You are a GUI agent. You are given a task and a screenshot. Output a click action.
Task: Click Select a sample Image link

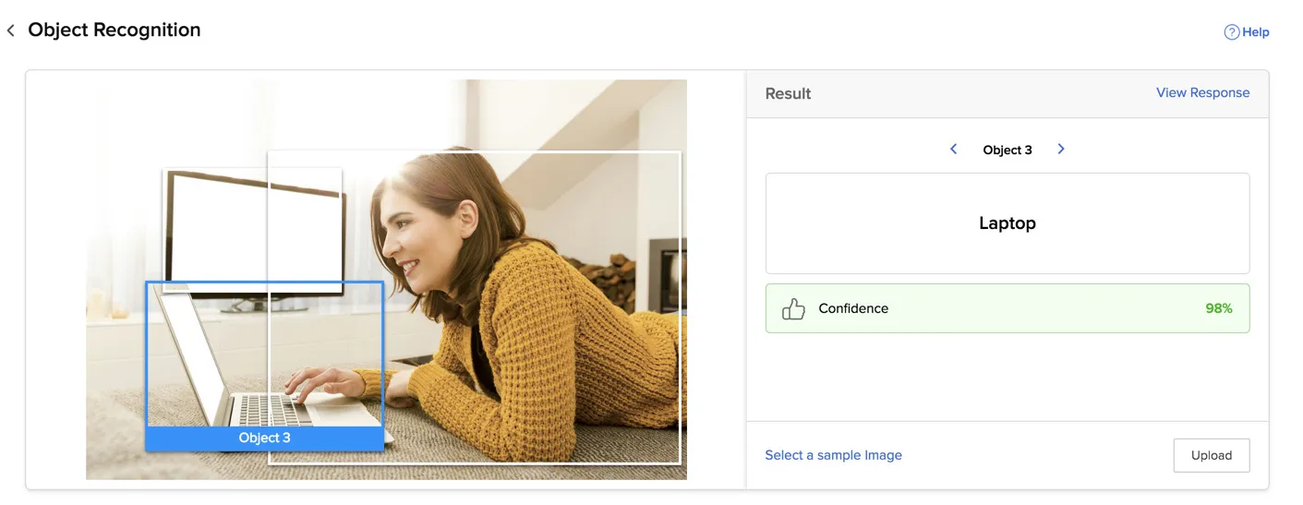tap(833, 455)
